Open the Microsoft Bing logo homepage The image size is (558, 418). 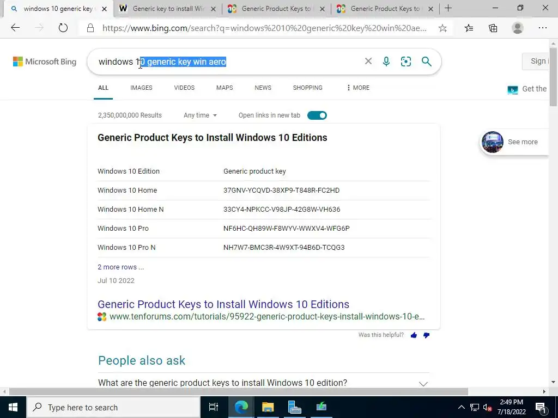[45, 62]
